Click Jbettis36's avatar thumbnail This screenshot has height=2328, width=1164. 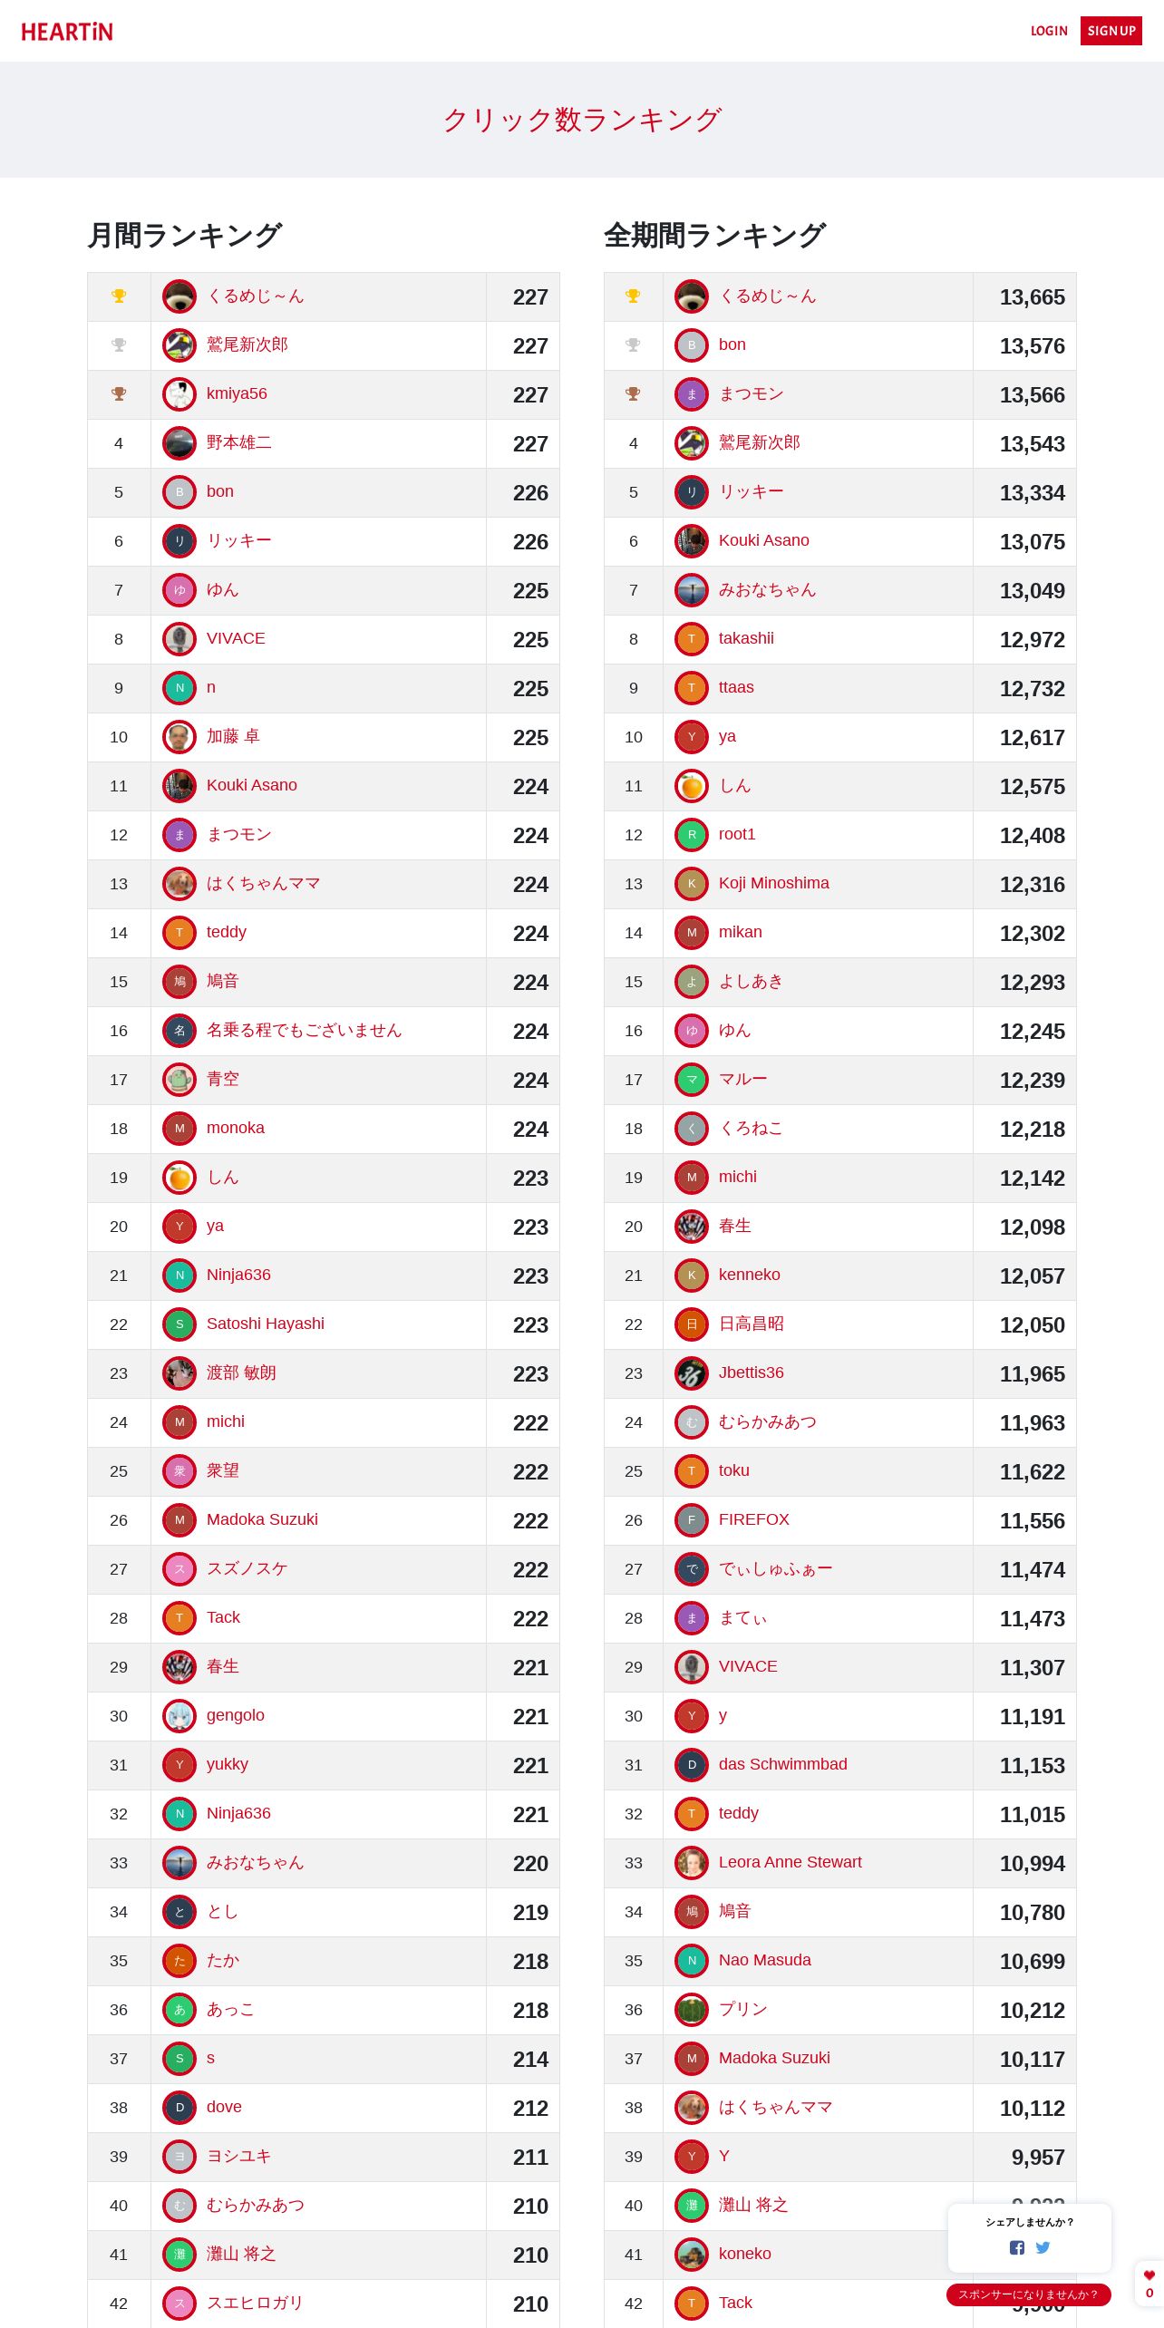[x=692, y=1373]
